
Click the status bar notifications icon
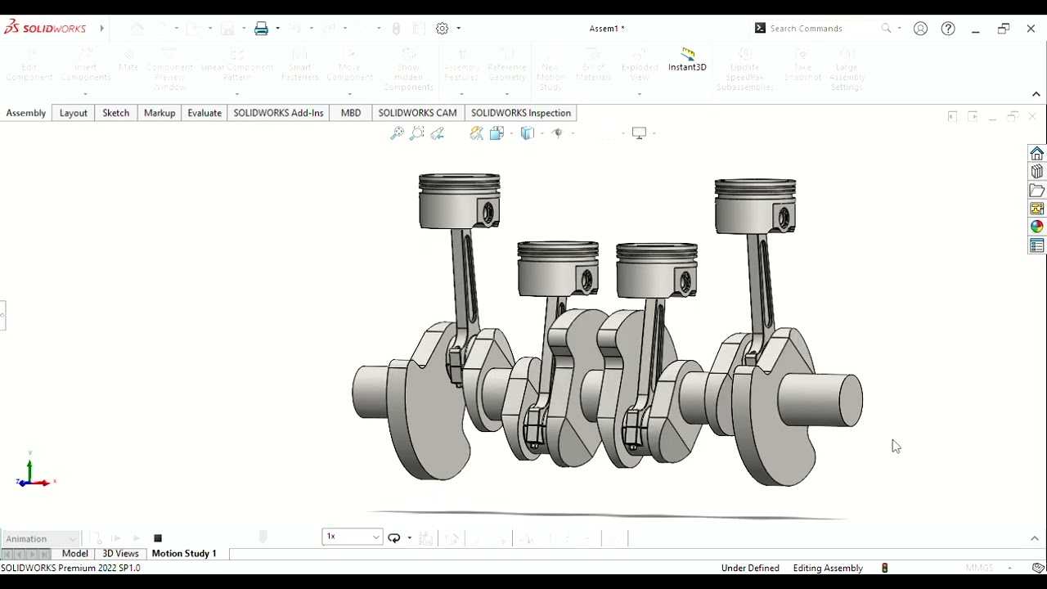1038,568
